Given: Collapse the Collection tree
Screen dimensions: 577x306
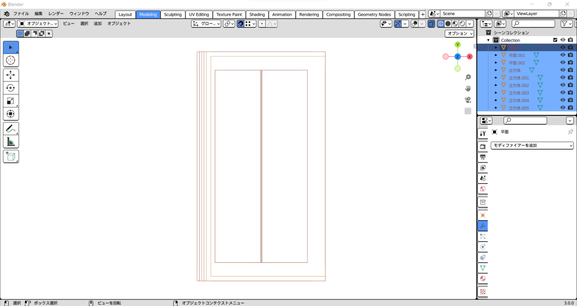Looking at the screenshot, I should coord(489,40).
